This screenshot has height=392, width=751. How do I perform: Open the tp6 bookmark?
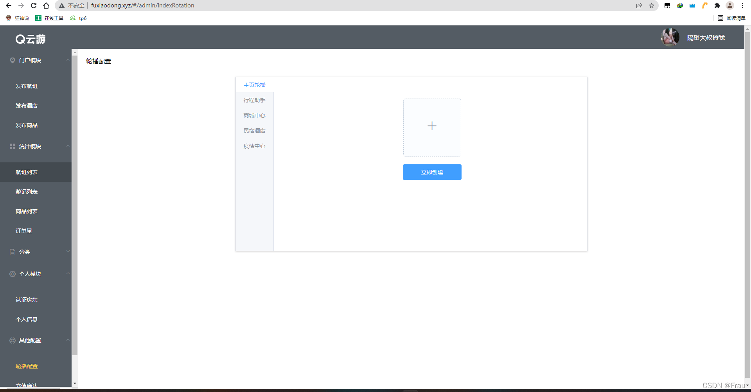pyautogui.click(x=78, y=18)
